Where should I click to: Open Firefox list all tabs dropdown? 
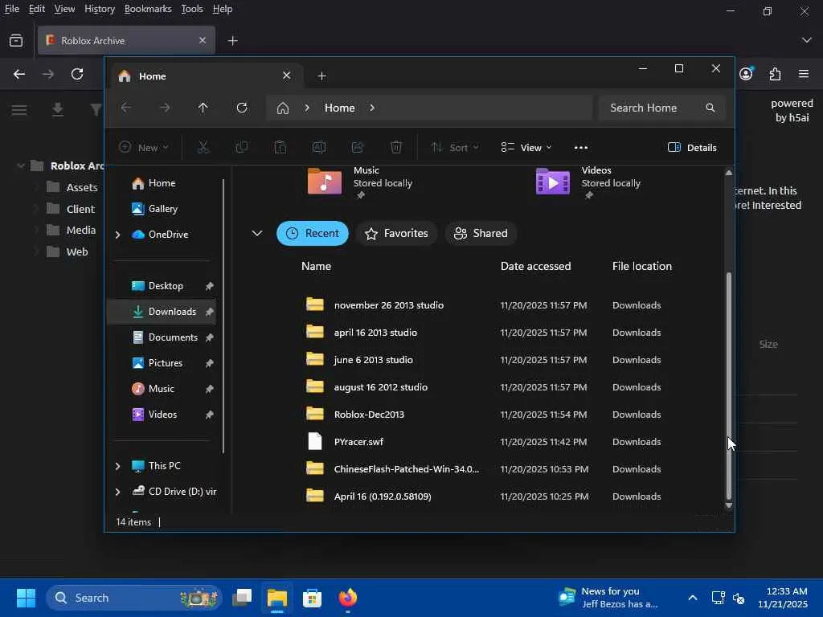coord(806,40)
